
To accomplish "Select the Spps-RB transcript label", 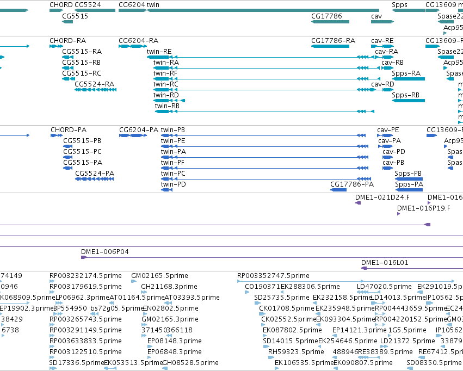I will point(405,95).
